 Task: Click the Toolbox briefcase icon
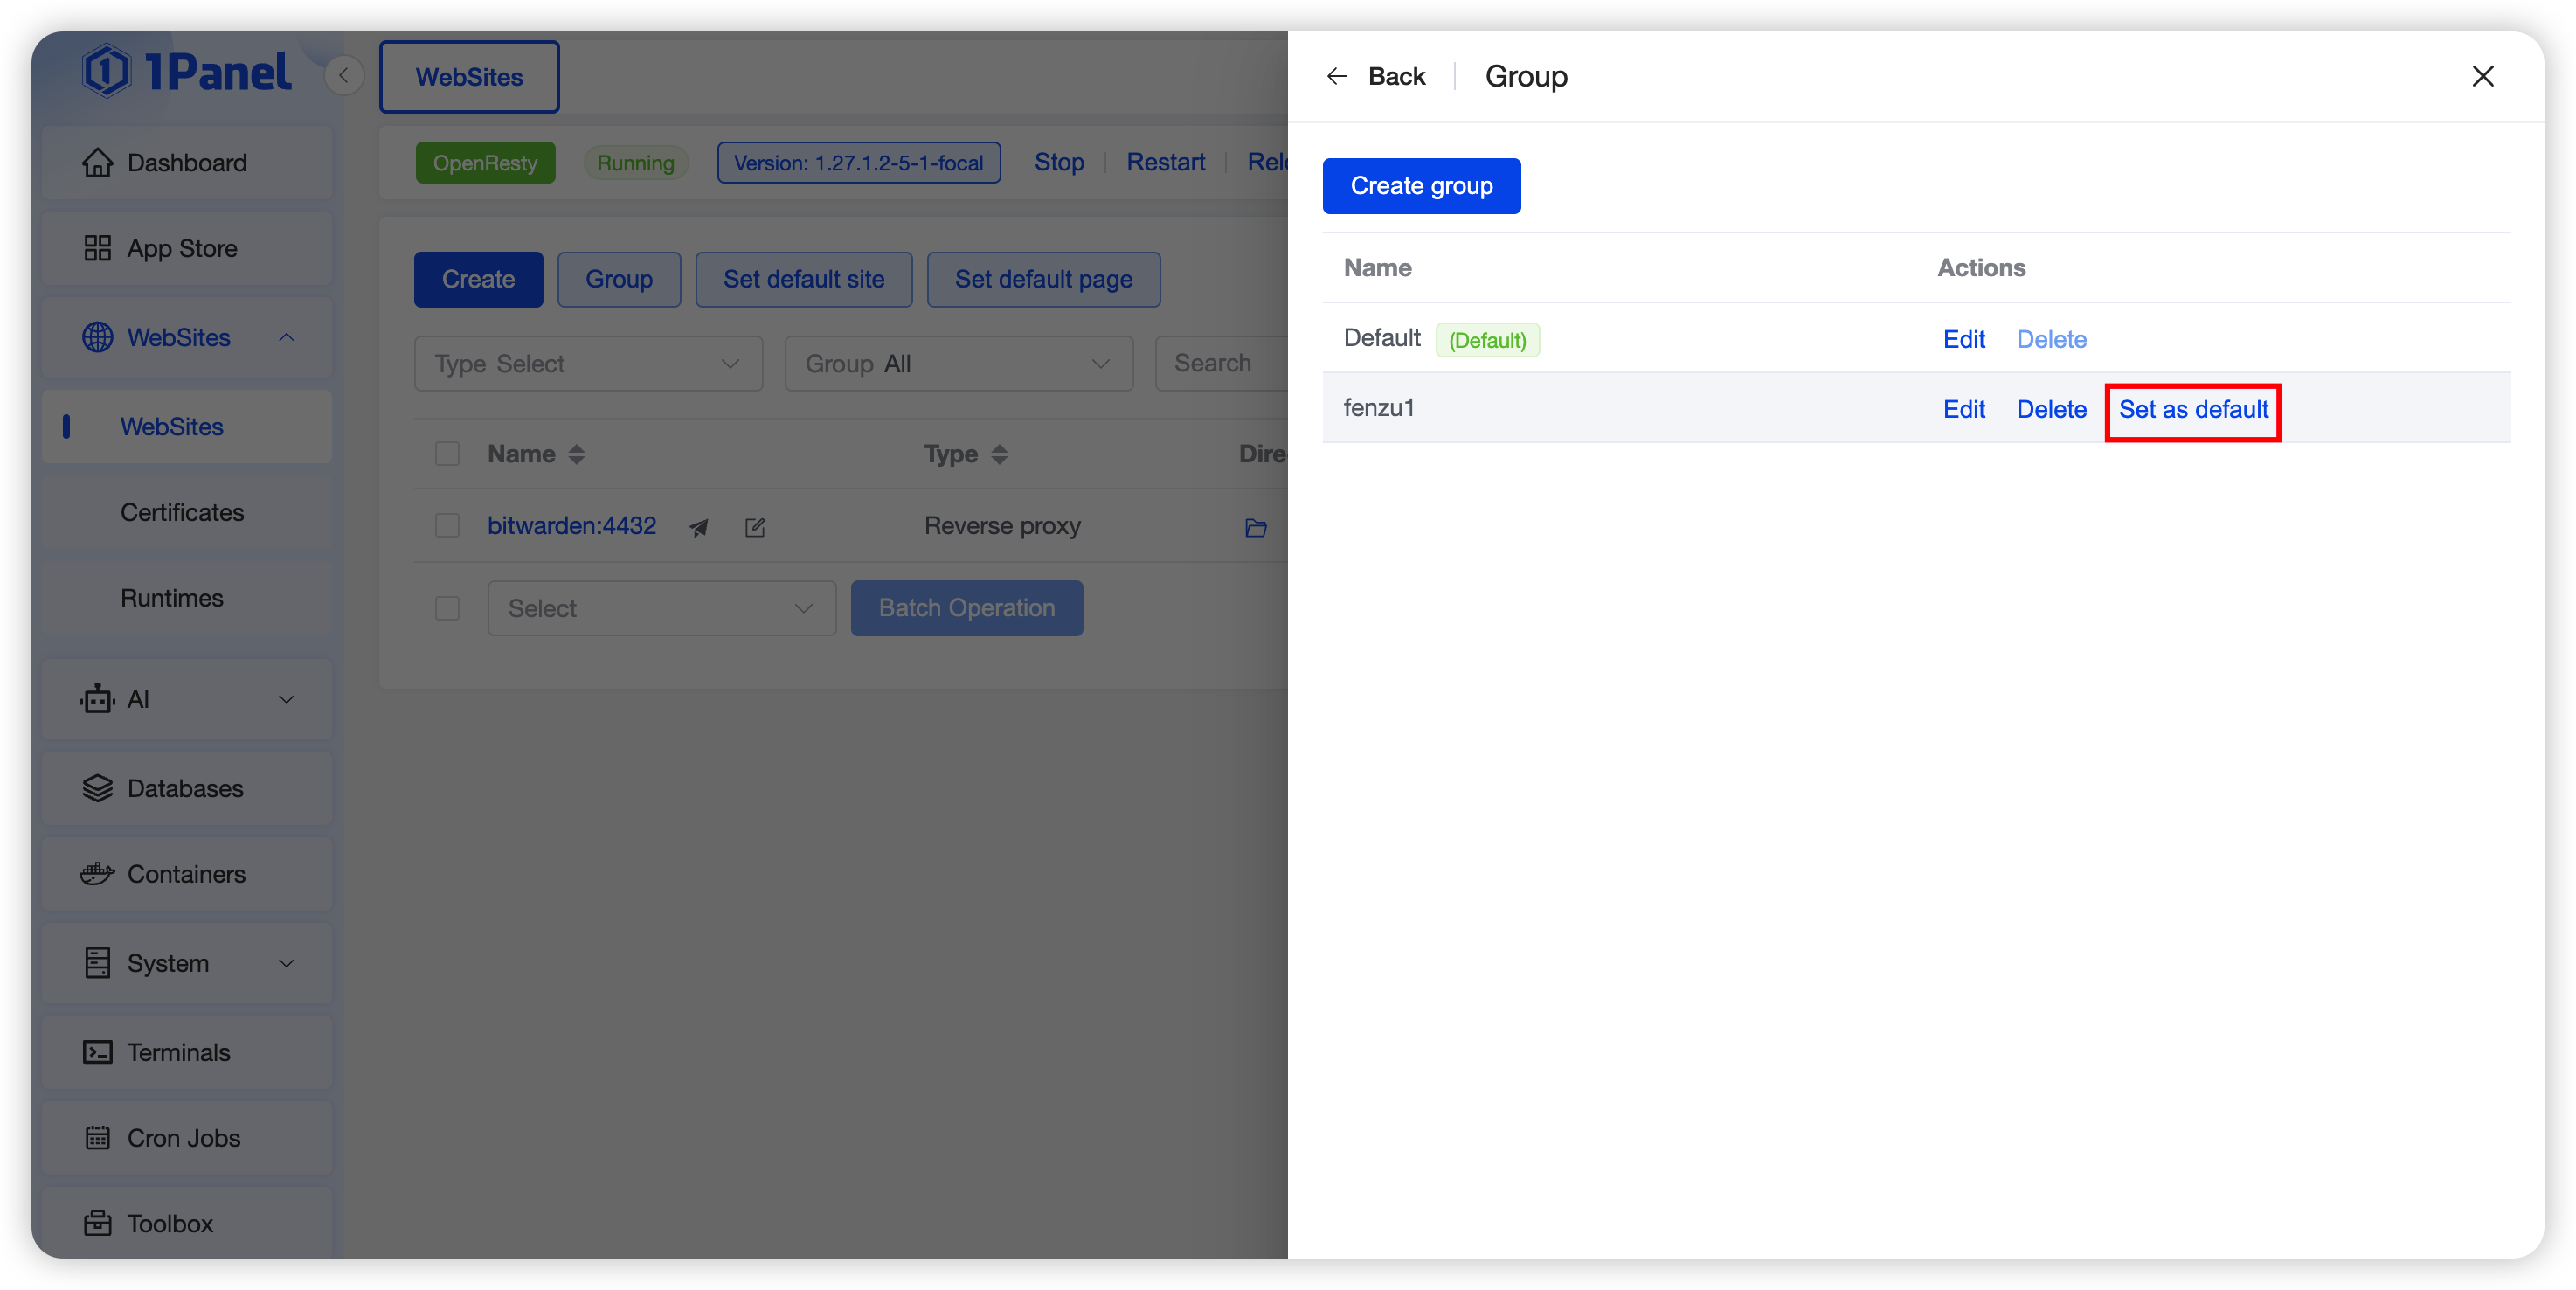(x=97, y=1223)
